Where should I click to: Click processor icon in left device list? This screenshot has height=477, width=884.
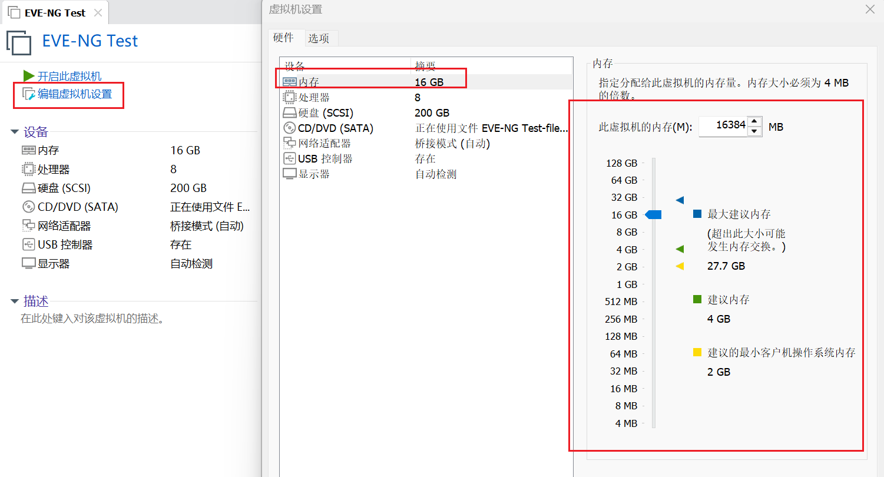click(x=29, y=169)
